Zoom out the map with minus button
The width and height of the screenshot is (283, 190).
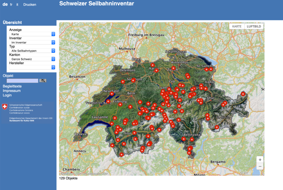260,166
